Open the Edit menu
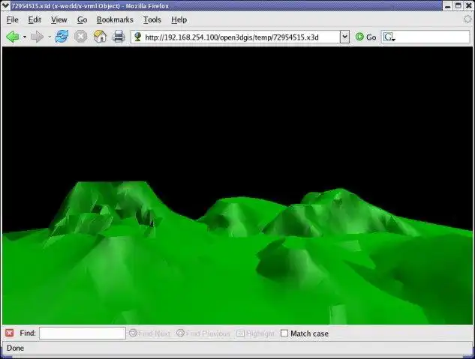Viewport: 475px width, 359px height. pyautogui.click(x=35, y=19)
